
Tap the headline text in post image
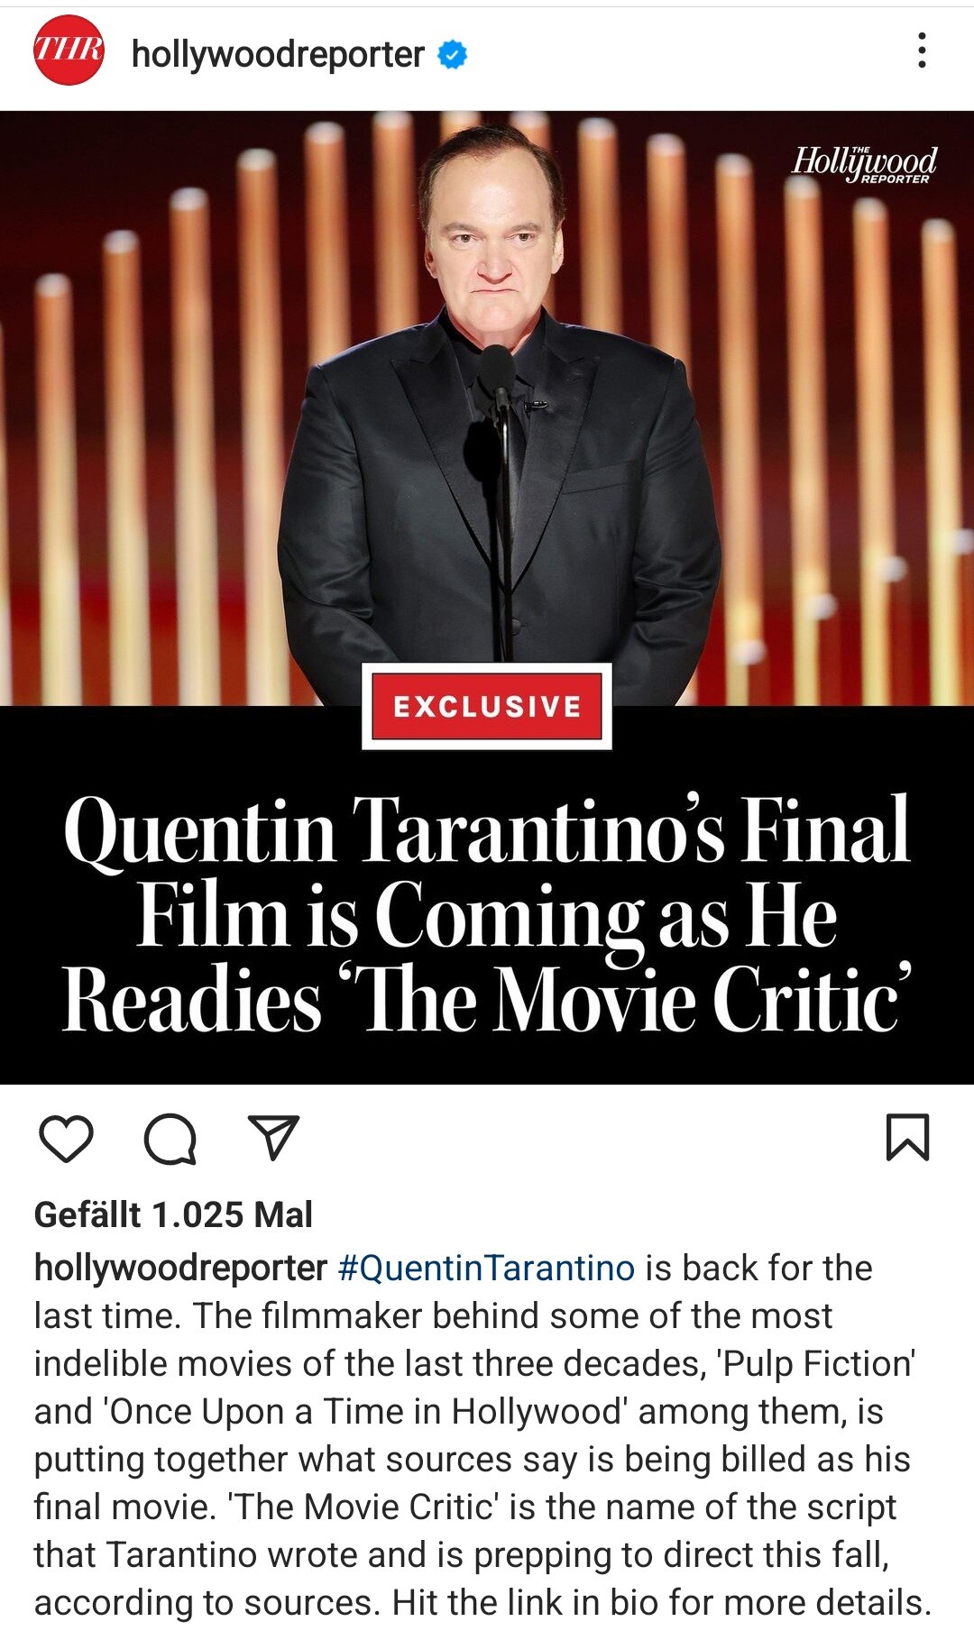coord(487,914)
